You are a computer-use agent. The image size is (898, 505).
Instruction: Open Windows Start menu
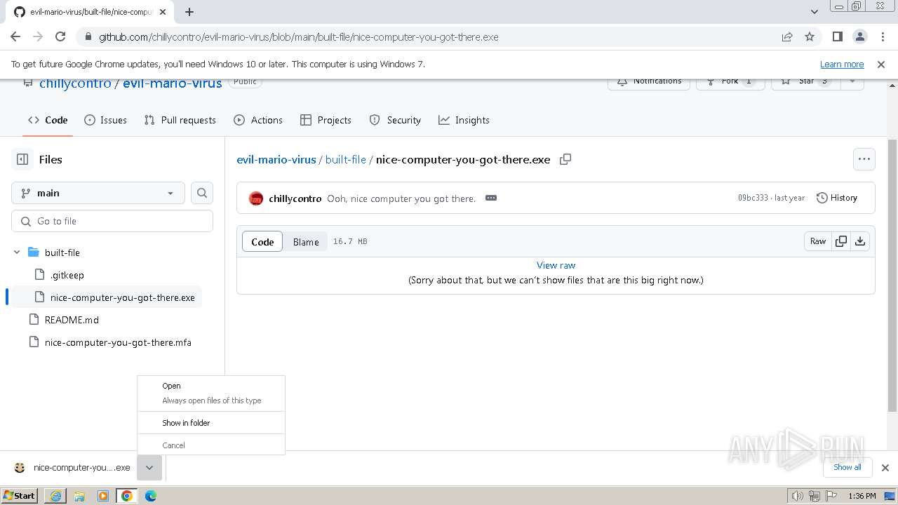point(20,495)
